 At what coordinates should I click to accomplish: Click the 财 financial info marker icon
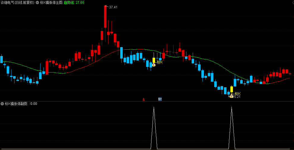[160, 99]
